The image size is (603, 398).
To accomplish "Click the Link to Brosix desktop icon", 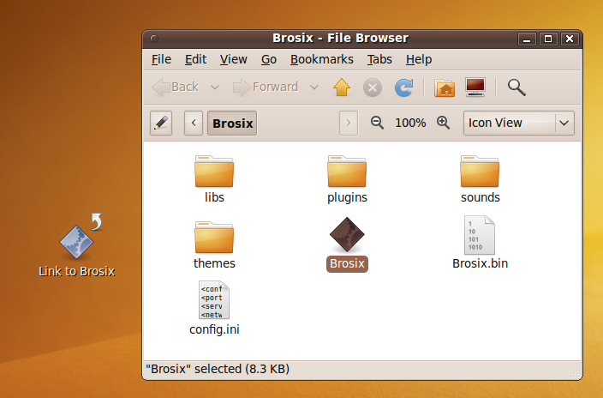I will pyautogui.click(x=77, y=245).
